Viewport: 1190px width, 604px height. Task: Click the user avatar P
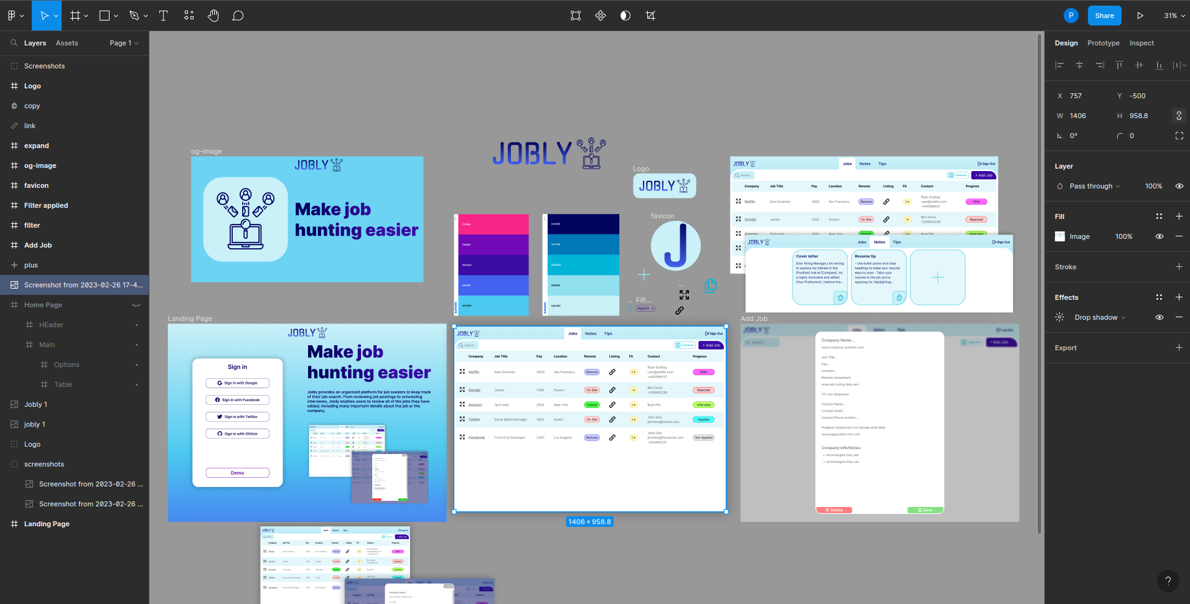[x=1071, y=16]
